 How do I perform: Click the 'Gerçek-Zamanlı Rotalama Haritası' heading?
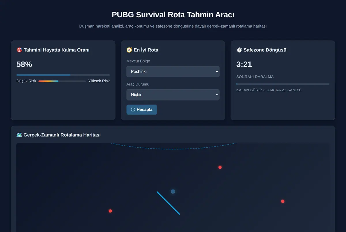pos(62,135)
